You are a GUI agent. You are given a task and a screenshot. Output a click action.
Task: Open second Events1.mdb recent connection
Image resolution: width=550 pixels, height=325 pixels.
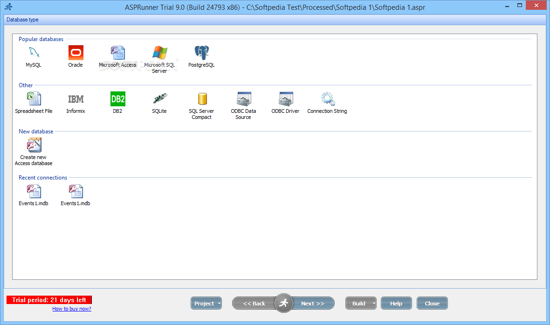point(76,191)
